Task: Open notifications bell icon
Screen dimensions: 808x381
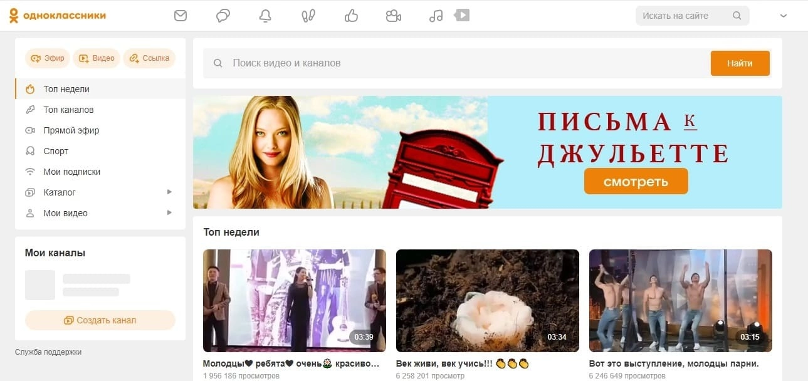Action: (266, 16)
